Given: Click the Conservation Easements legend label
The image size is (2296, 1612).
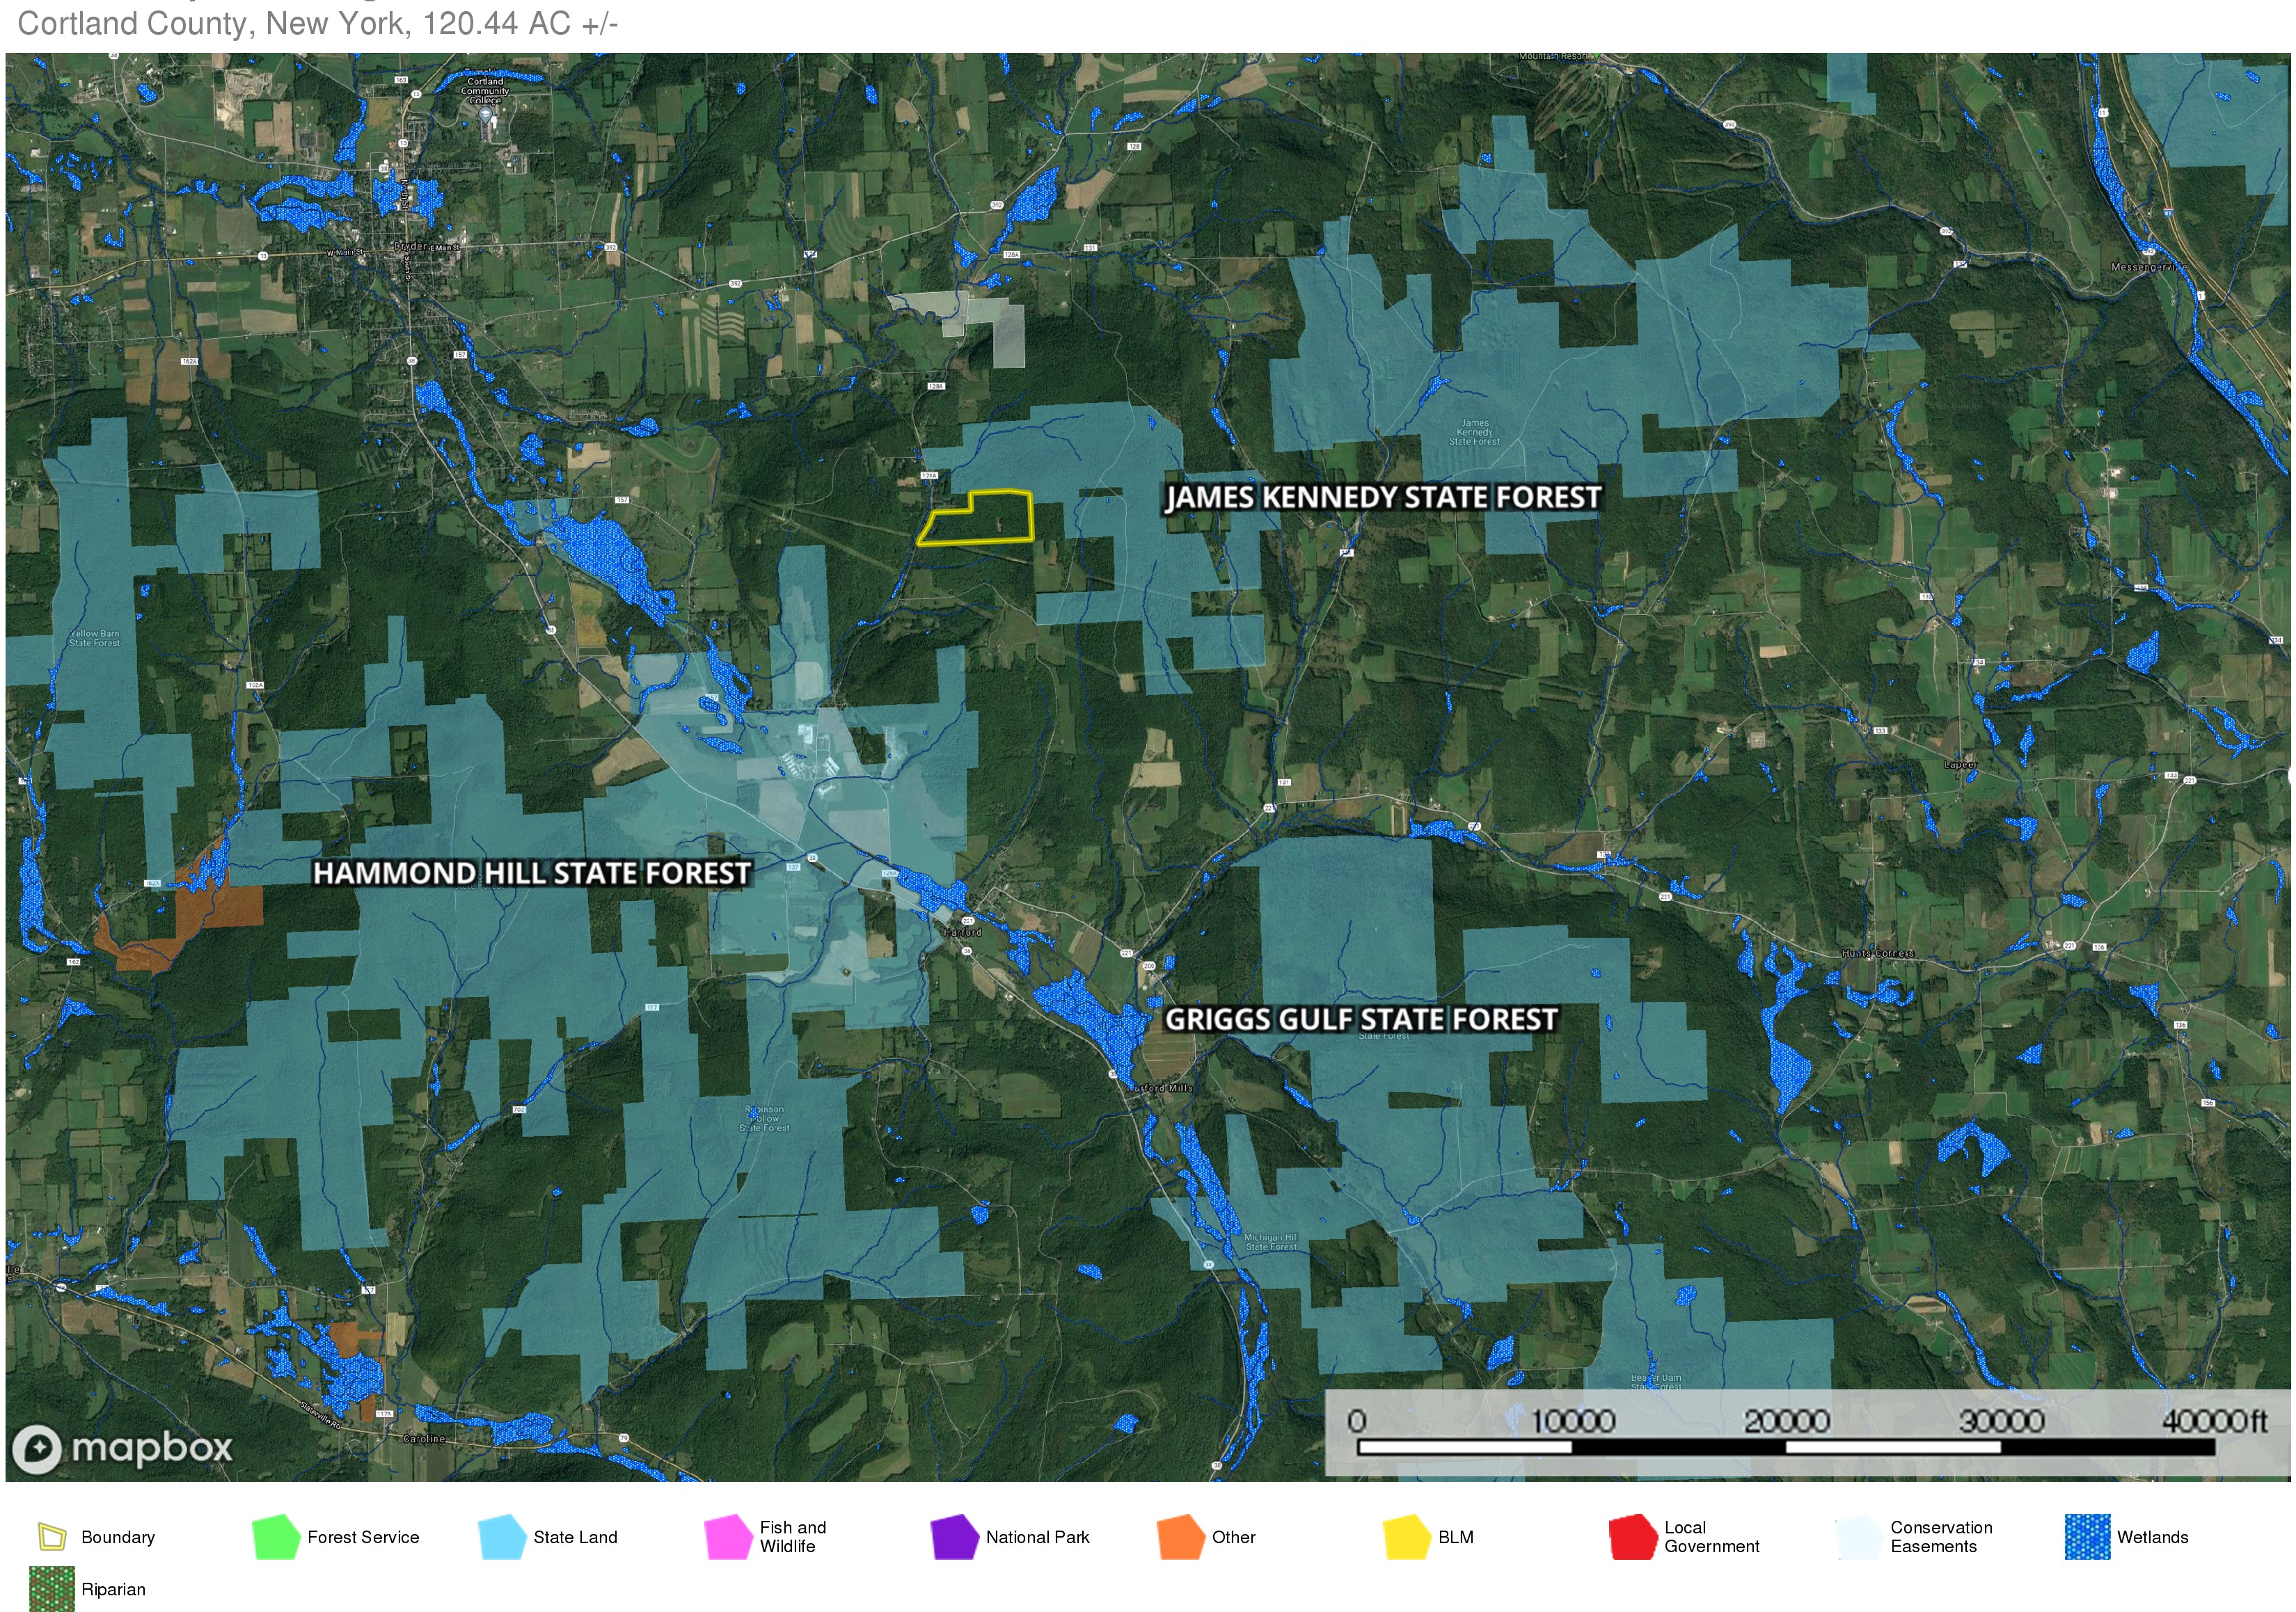Looking at the screenshot, I should (1941, 1537).
